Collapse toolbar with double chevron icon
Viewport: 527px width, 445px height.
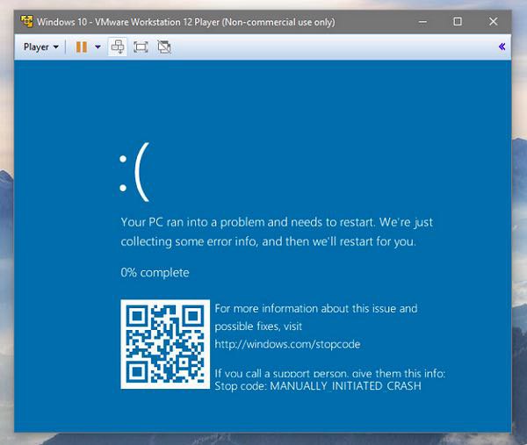click(502, 47)
